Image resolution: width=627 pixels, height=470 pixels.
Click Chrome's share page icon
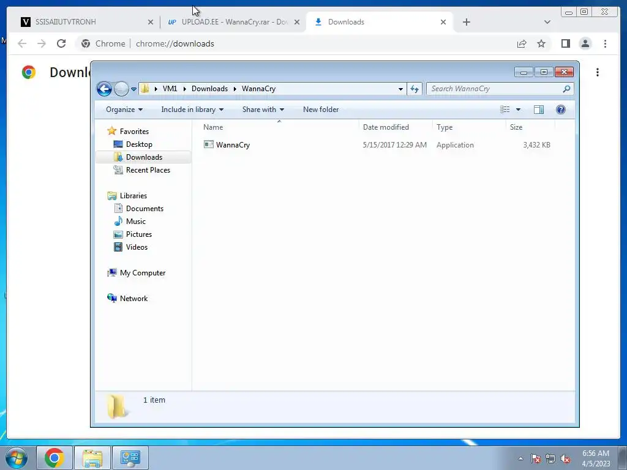click(522, 43)
